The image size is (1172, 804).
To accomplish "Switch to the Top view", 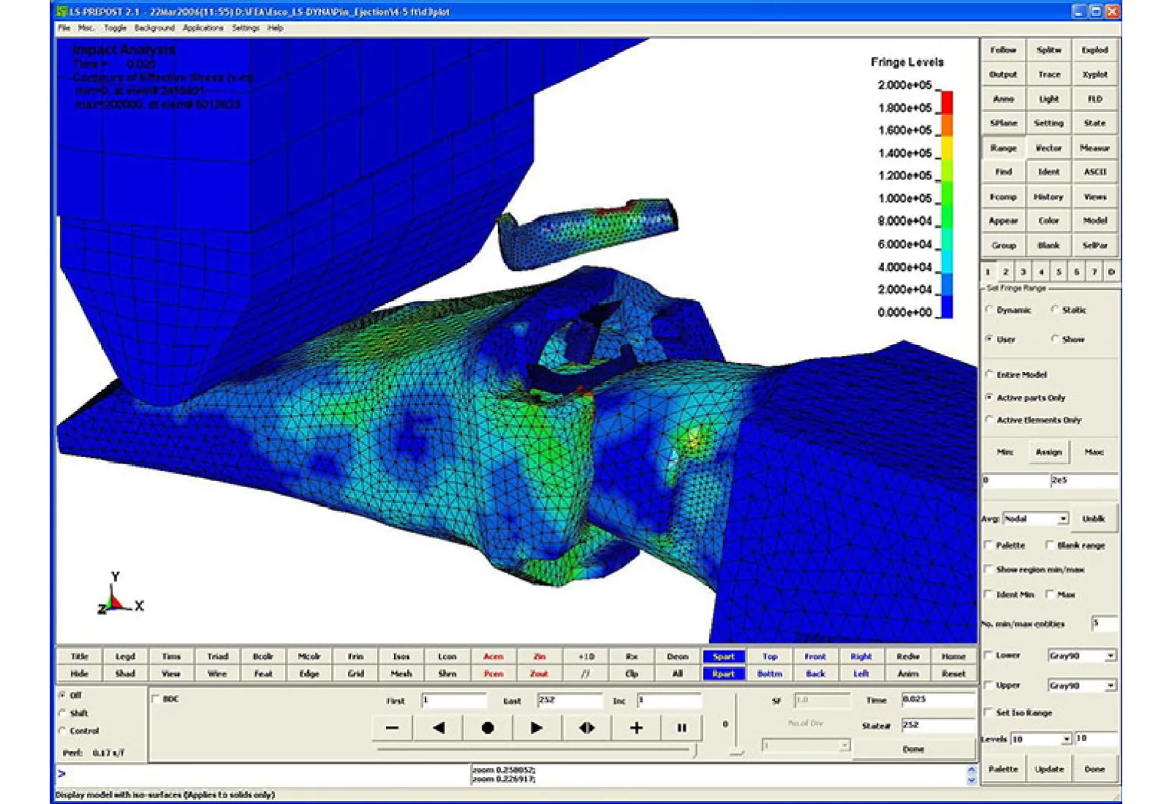I will (770, 657).
